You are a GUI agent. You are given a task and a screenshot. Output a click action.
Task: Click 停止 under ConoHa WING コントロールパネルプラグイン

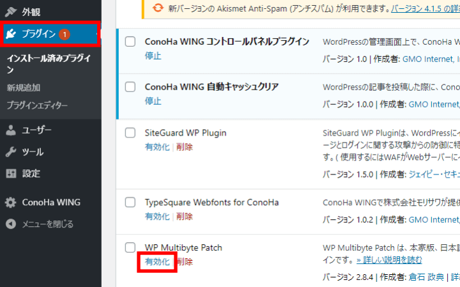point(153,56)
